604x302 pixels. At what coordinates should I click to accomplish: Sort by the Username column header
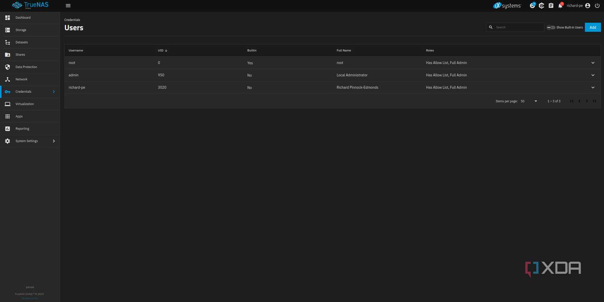tap(76, 51)
